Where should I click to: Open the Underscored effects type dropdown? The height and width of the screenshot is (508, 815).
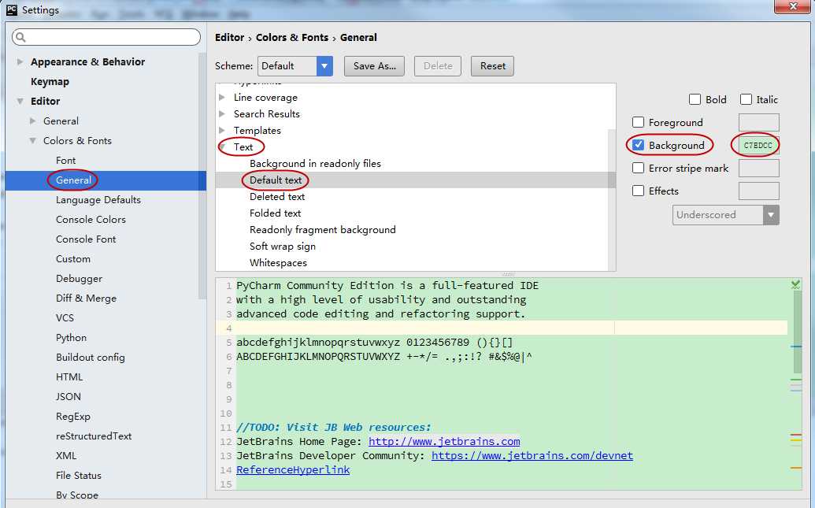[725, 215]
